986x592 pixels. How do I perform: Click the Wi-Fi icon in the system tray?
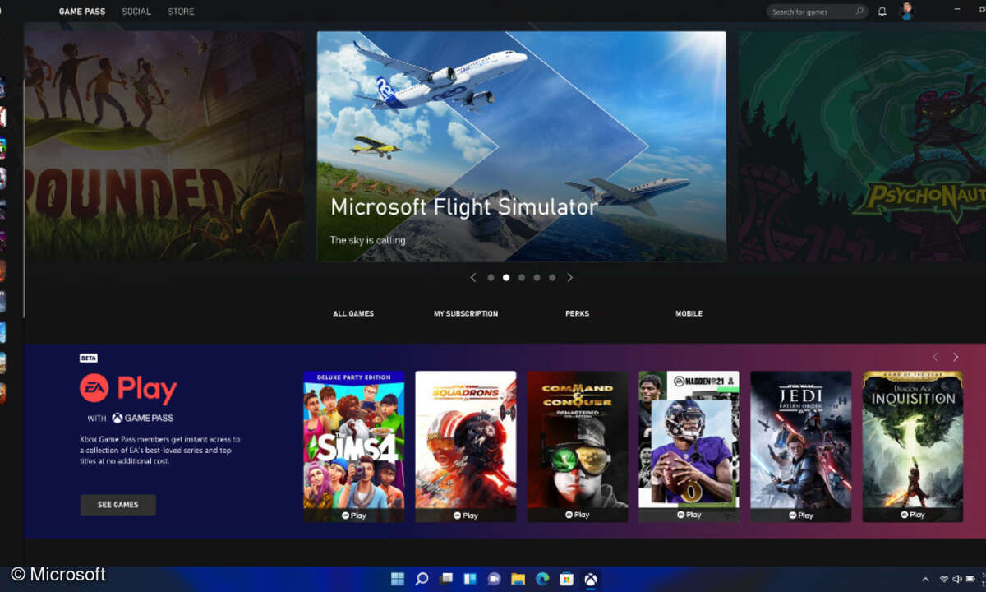(x=944, y=580)
